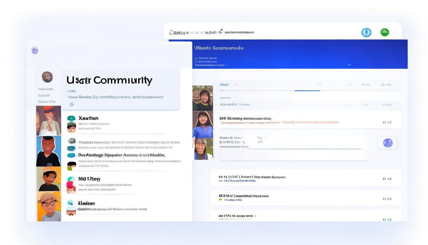
Task: Click the teal icon beside Md 17boy
Action: (71, 179)
